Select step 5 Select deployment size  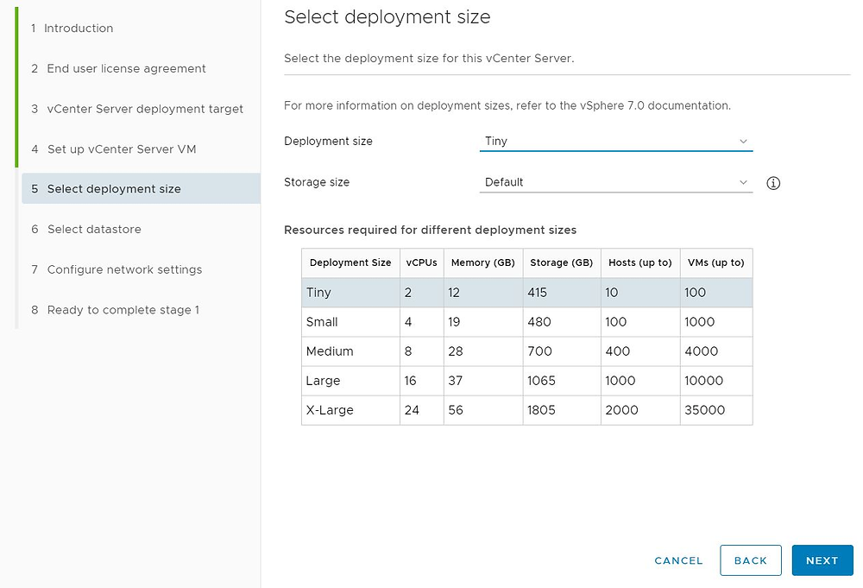[141, 189]
